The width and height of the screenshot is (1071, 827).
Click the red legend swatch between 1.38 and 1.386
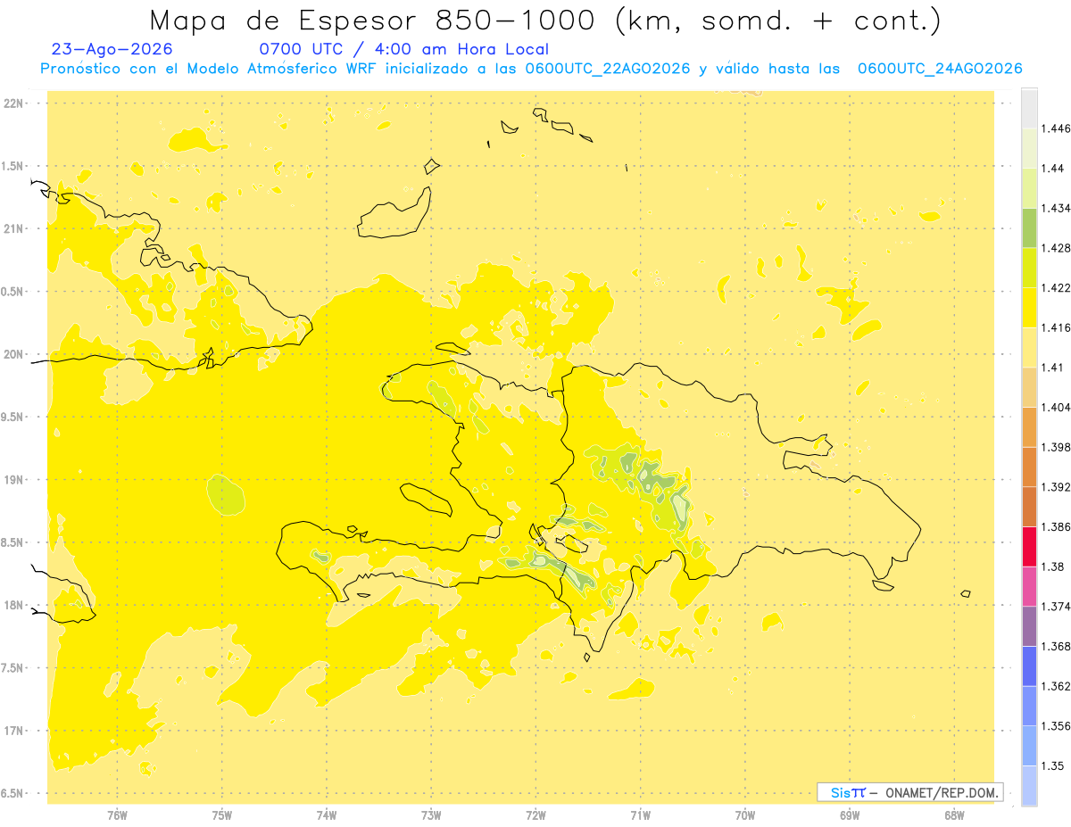point(1029,547)
